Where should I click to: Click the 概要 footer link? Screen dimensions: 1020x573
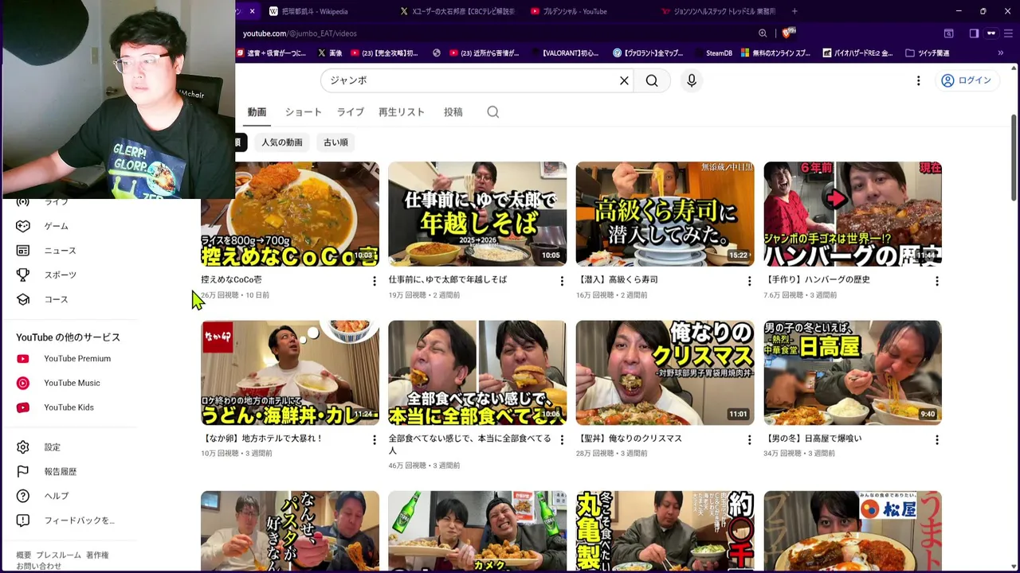pyautogui.click(x=24, y=555)
